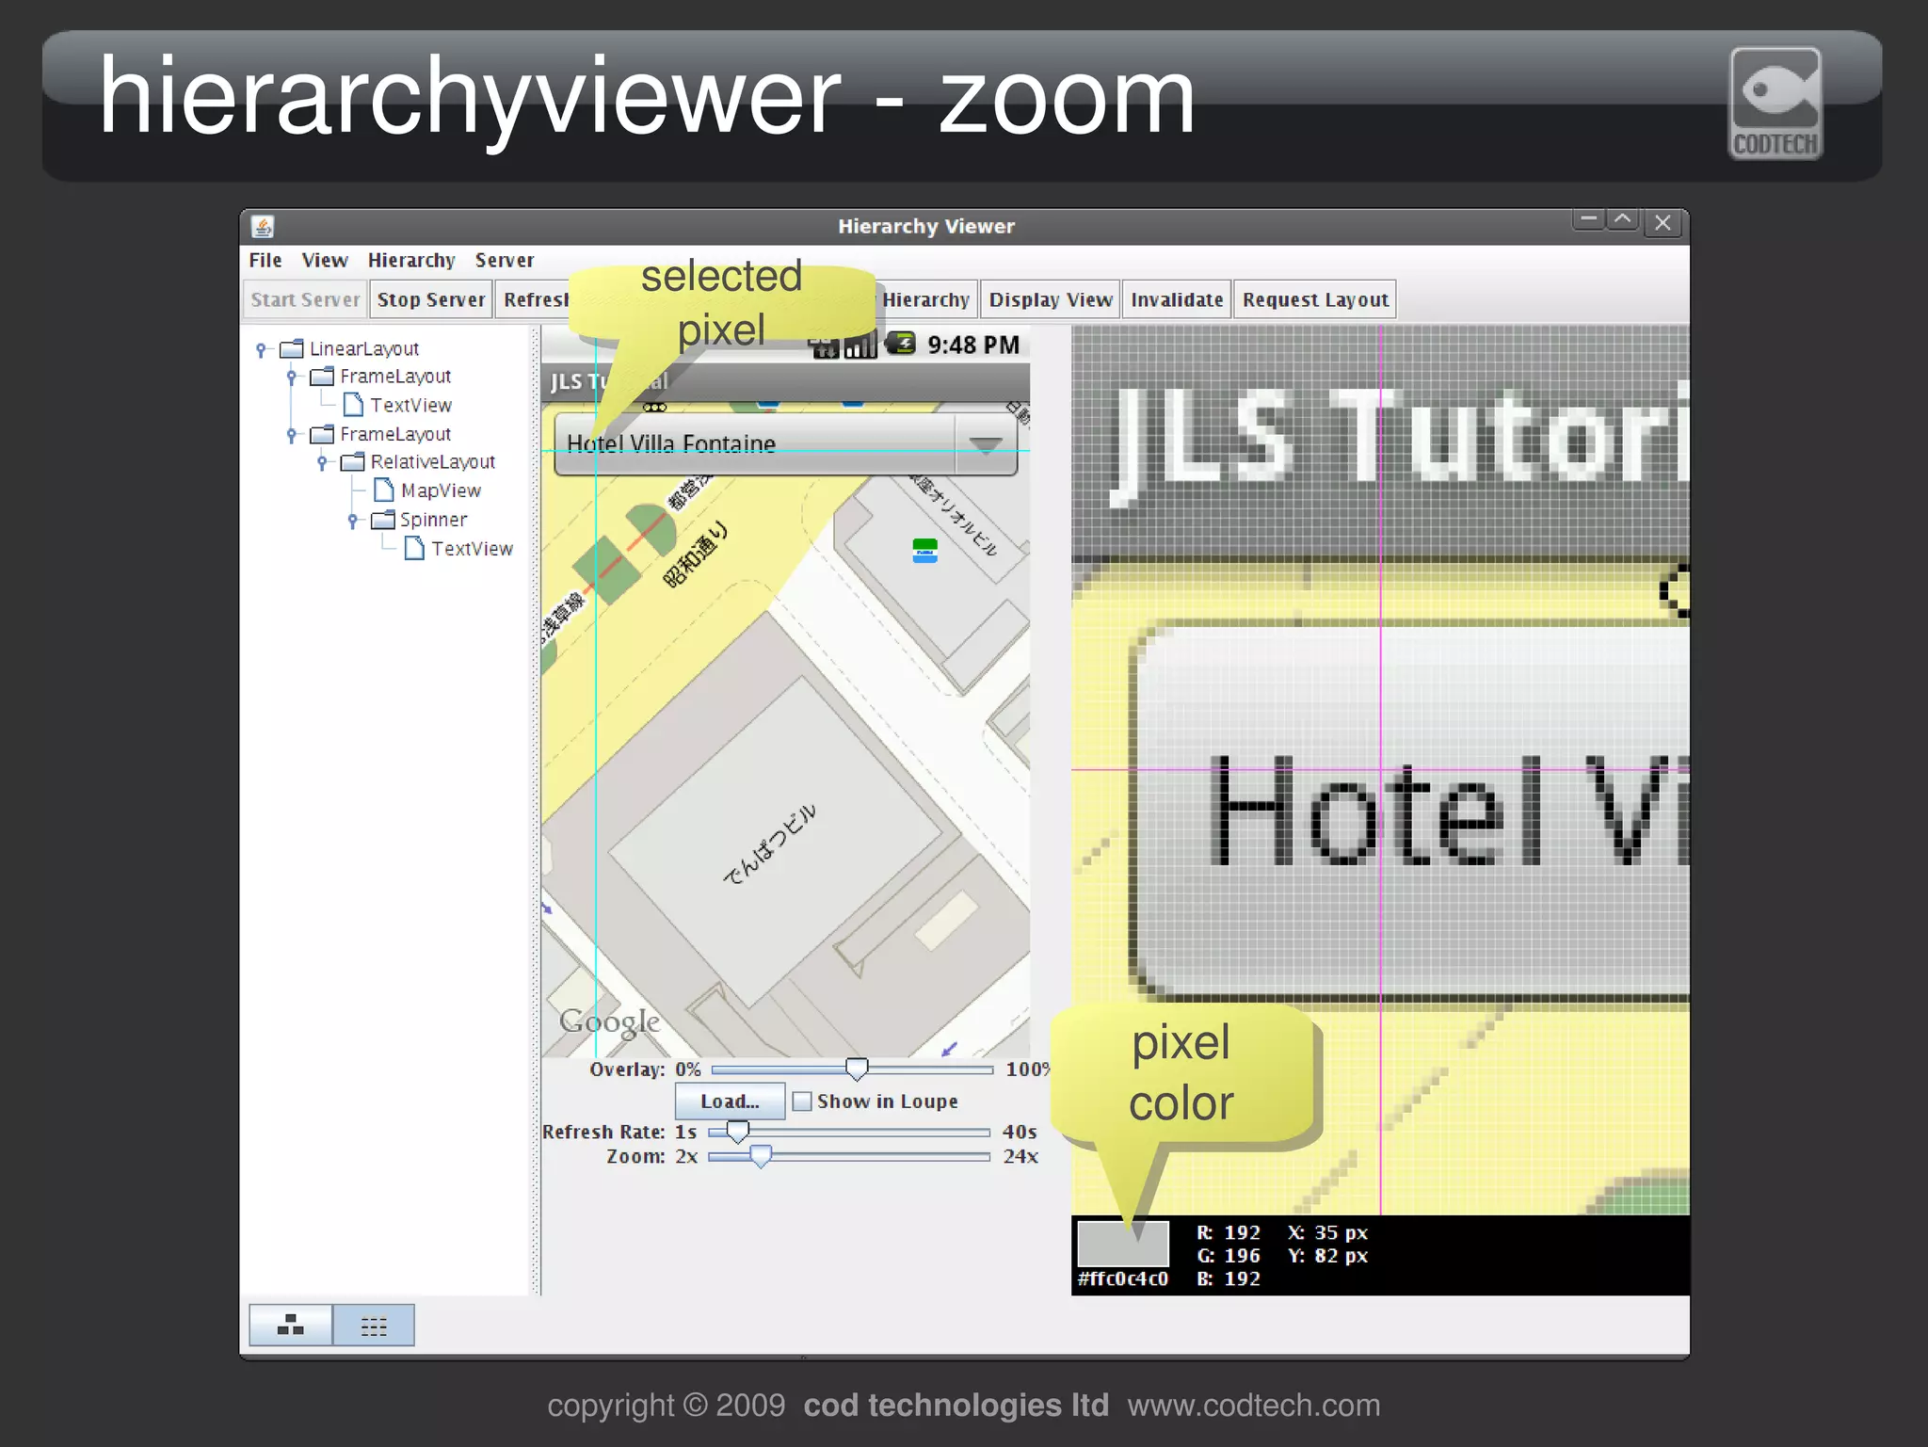Image resolution: width=1928 pixels, height=1447 pixels.
Task: Minimize the Hierarchy Viewer window
Action: (1589, 220)
